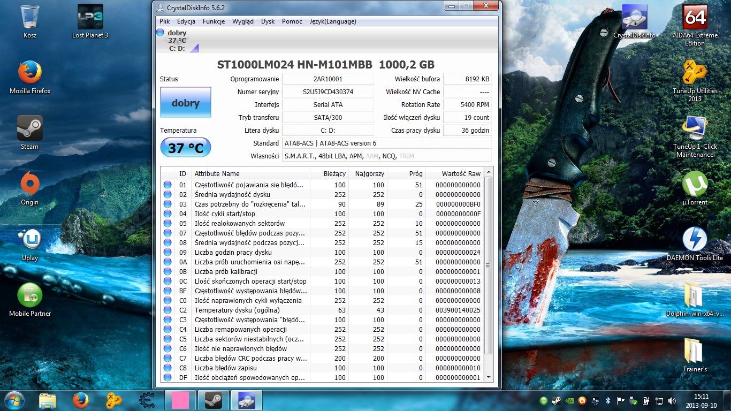Click the large blue "dobry" health status button
The width and height of the screenshot is (731, 411).
pyautogui.click(x=186, y=103)
